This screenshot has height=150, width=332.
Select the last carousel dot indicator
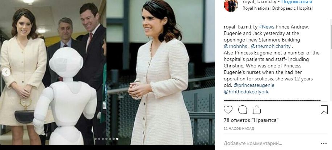(117, 139)
